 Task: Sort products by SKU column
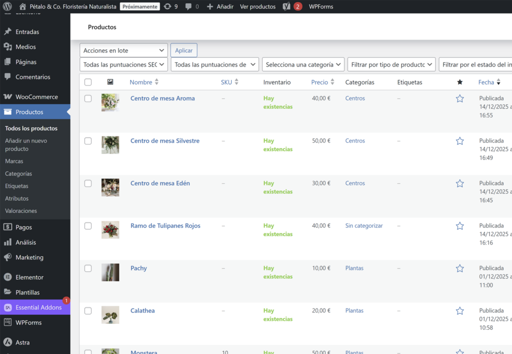coord(229,82)
